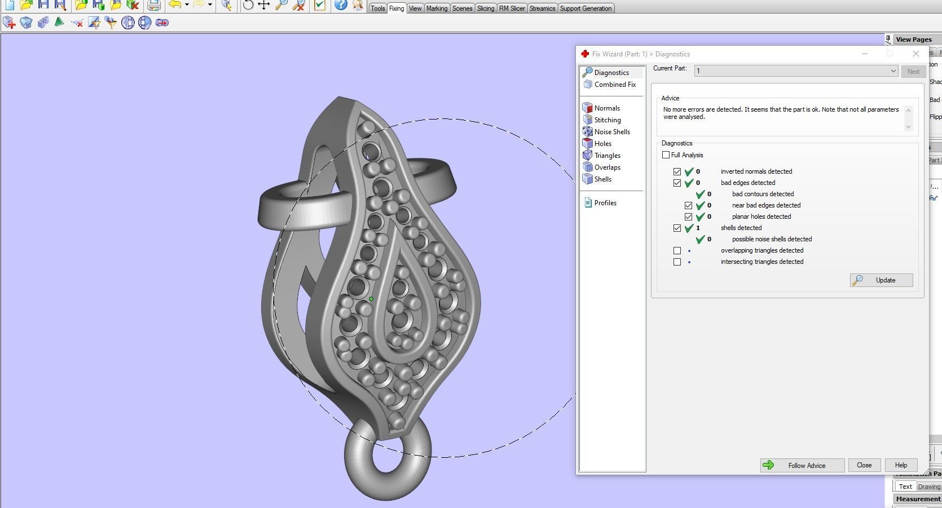This screenshot has width=942, height=508.
Task: Enable intersecting triangles detected checkbox
Action: pyautogui.click(x=677, y=262)
